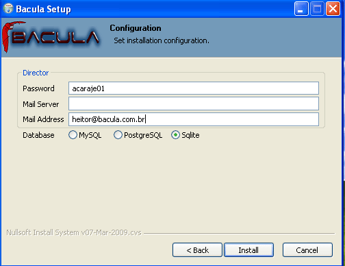This screenshot has width=345, height=266.
Task: Select the Sqlite database radio button
Action: (175, 135)
